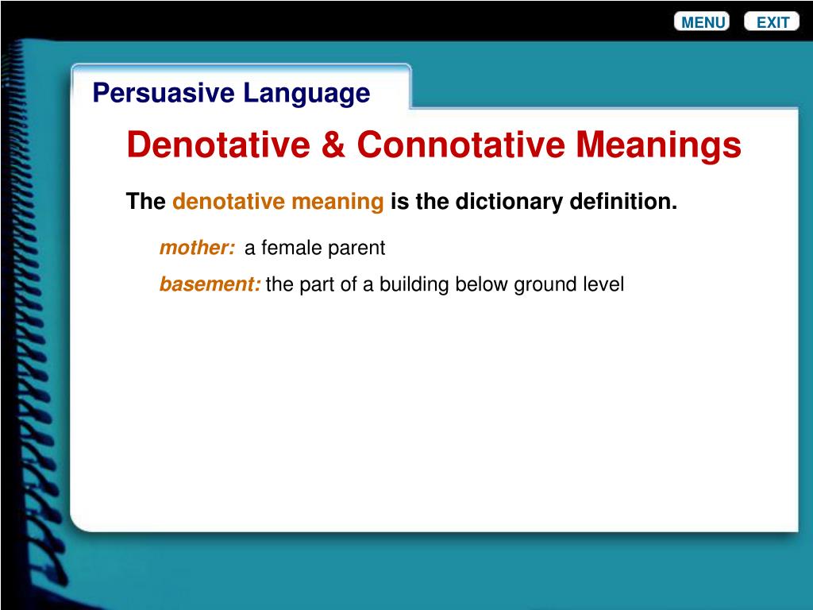Click the Denotative & Connotative Meanings title
813x610 pixels.
[434, 145]
